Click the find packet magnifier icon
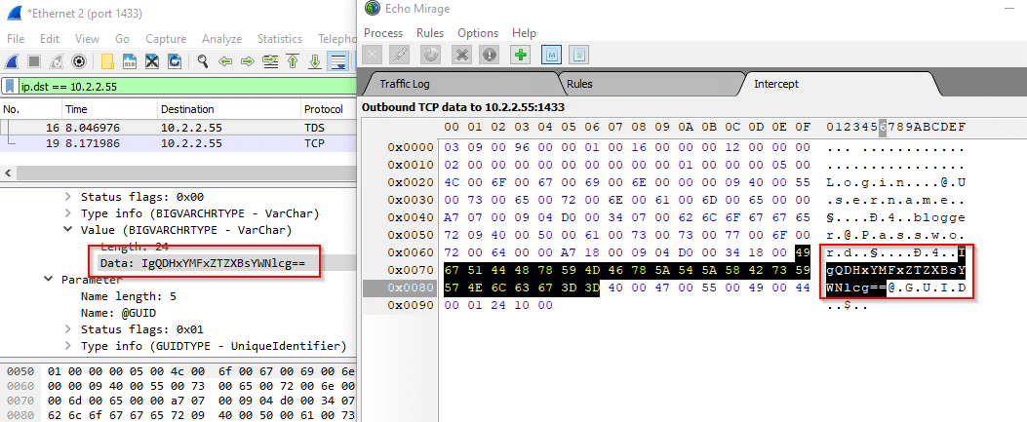Image resolution: width=1027 pixels, height=422 pixels. 203,61
